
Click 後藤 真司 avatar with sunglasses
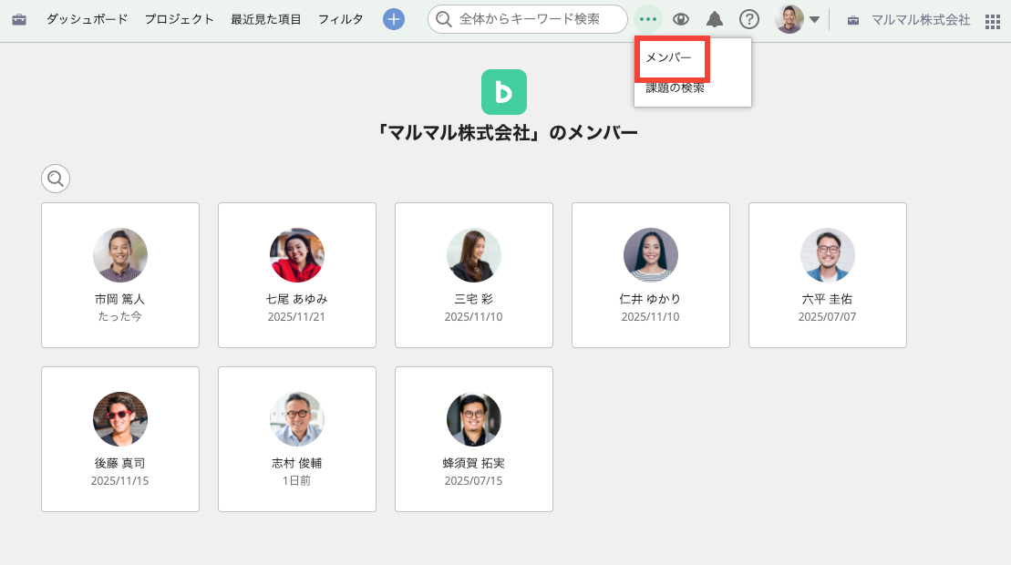tap(120, 419)
